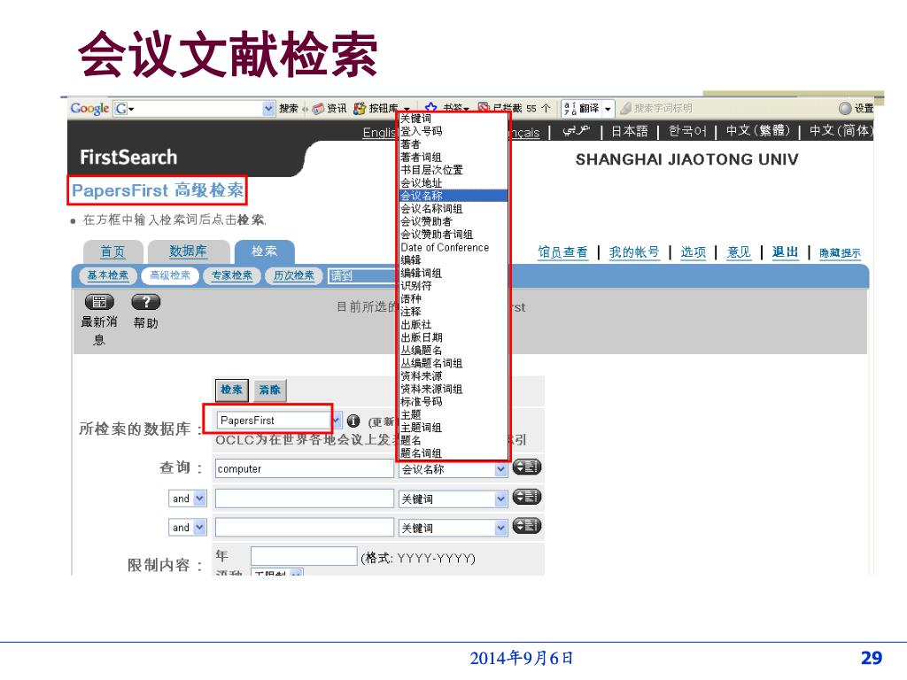Open the 馆员查看 link

coord(562,252)
